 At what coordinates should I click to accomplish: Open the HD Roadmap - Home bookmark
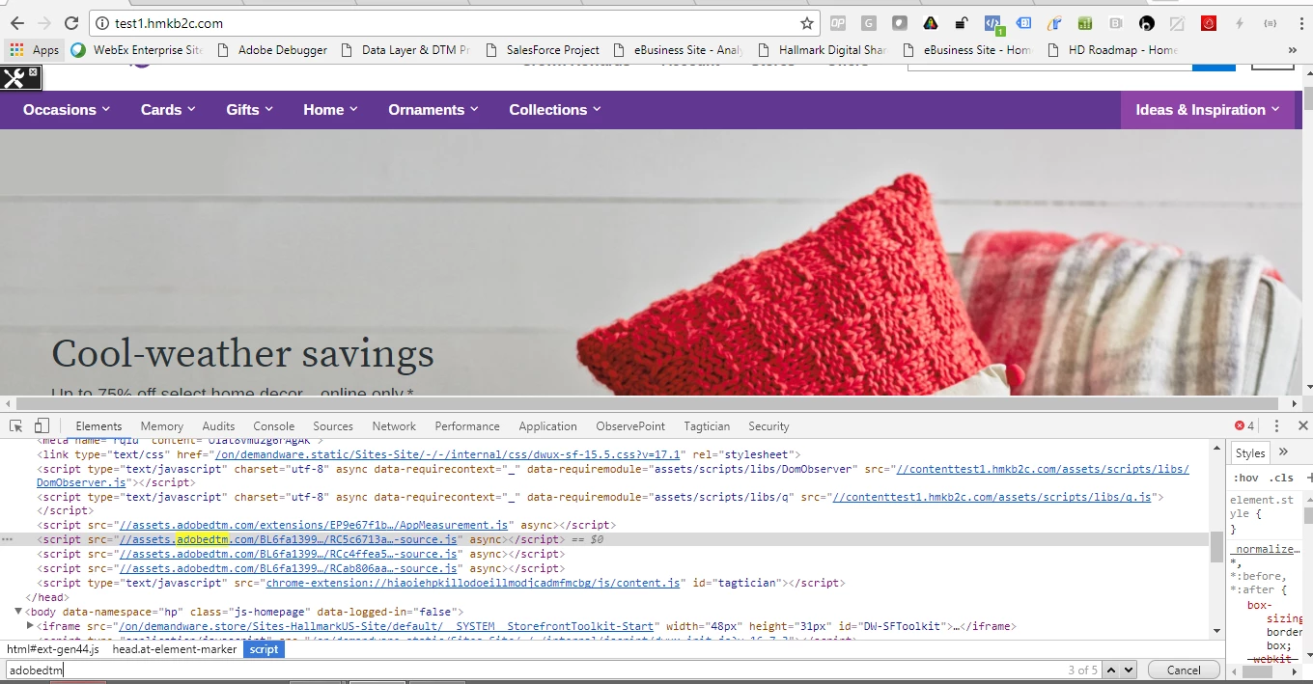(1113, 50)
